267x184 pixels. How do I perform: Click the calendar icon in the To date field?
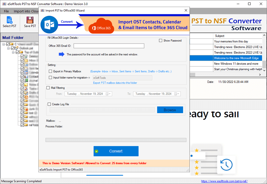coord(176,94)
